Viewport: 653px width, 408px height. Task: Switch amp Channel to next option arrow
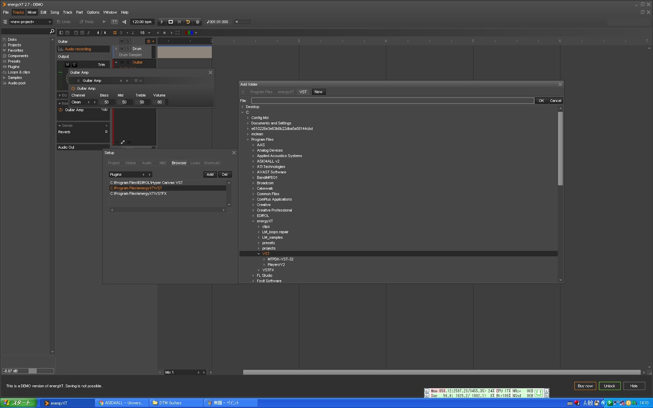coord(95,102)
